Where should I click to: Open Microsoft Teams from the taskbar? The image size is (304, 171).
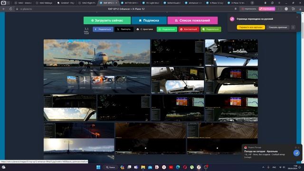136,167
